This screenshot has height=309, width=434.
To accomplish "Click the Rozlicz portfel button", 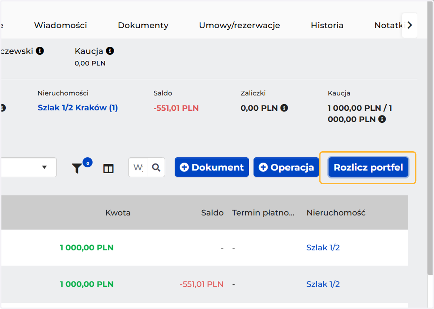I will [368, 168].
